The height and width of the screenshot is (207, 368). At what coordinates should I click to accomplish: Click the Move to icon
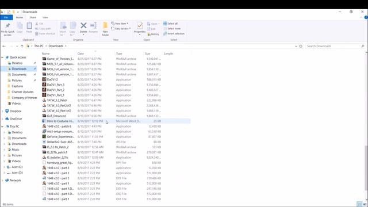pyautogui.click(x=63, y=26)
